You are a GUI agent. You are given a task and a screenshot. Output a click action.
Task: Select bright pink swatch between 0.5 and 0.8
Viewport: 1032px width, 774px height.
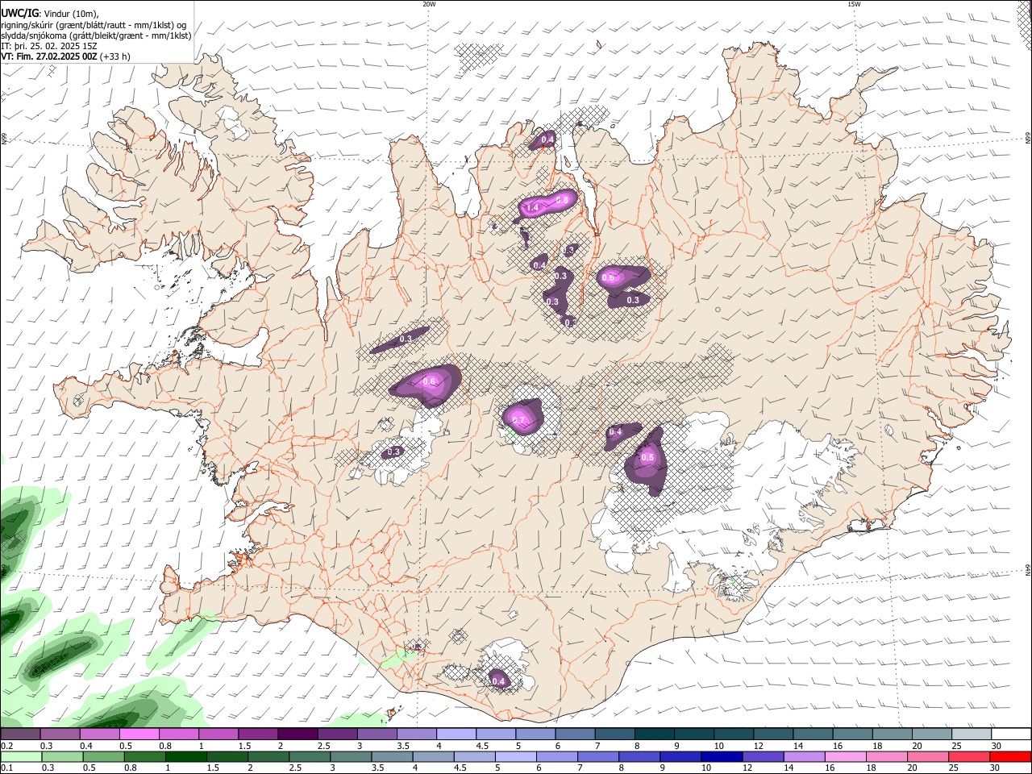(139, 734)
